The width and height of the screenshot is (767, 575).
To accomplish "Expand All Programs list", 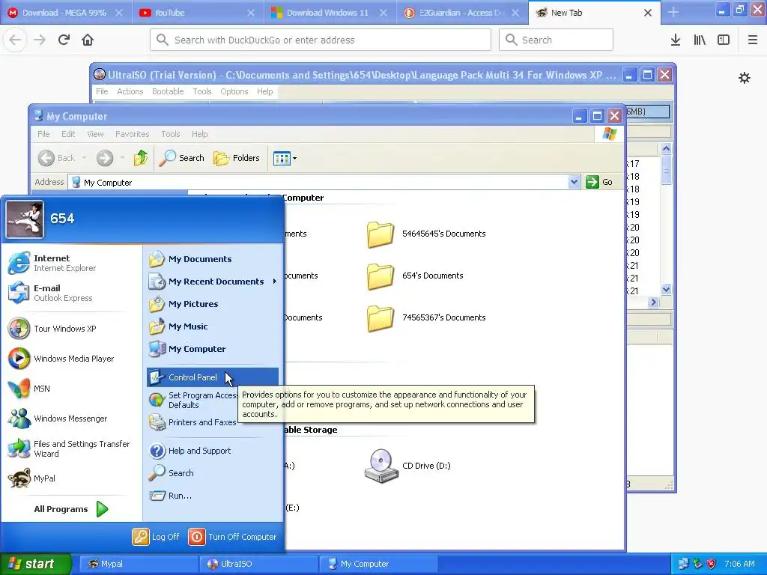I will click(71, 509).
